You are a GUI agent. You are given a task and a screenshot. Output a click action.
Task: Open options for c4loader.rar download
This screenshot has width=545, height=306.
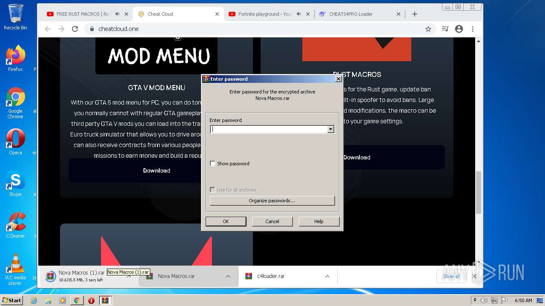click(x=327, y=276)
